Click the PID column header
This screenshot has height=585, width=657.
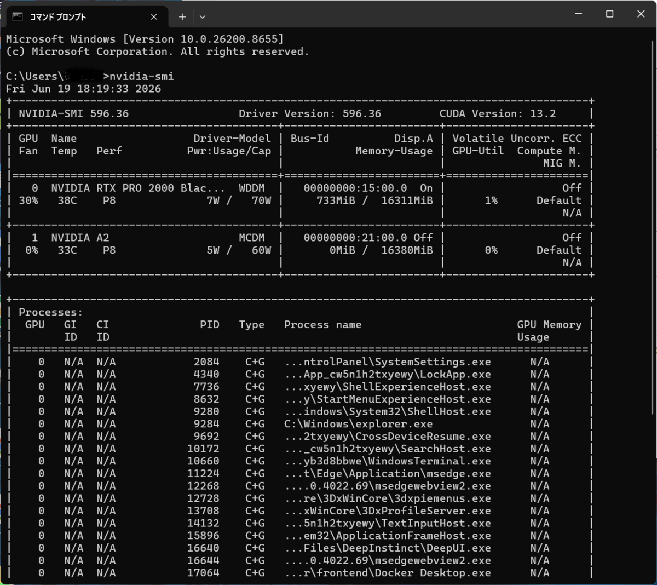210,325
